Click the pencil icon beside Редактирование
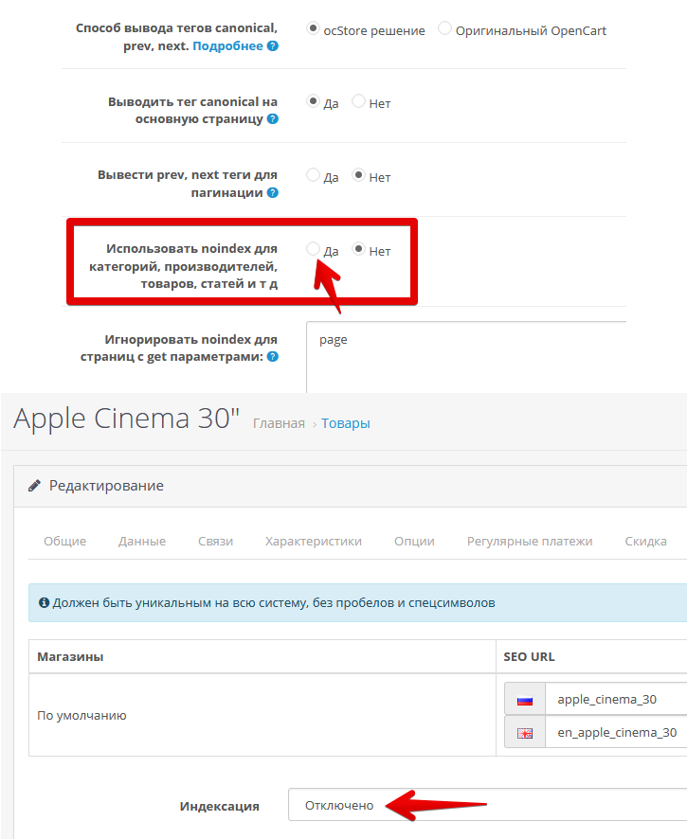 34,486
